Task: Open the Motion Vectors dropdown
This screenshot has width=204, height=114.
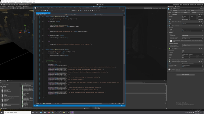Action: 193,45
